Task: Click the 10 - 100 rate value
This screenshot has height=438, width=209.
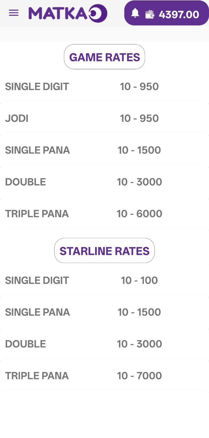Action: click(139, 281)
